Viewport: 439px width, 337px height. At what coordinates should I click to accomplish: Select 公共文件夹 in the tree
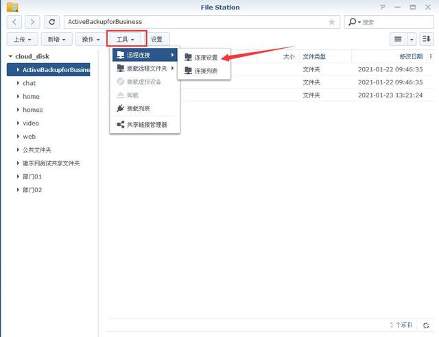click(37, 150)
